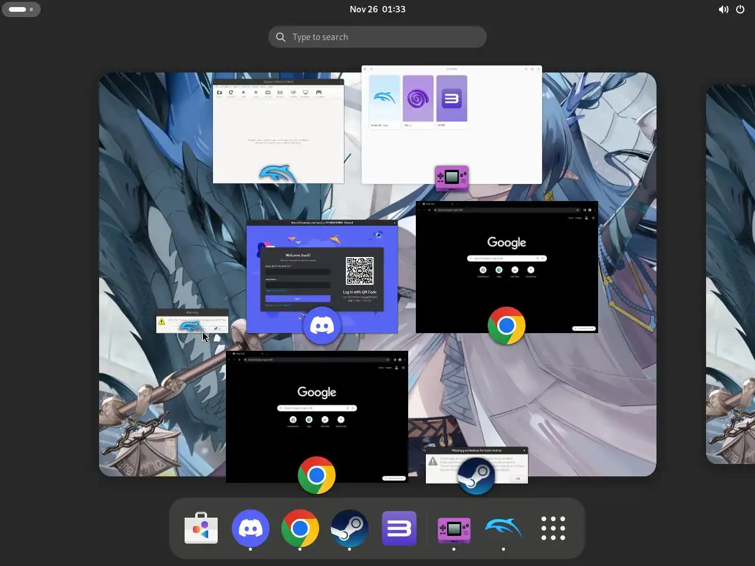Click the Discord badge on Discord window
755x566 pixels.
pos(322,325)
